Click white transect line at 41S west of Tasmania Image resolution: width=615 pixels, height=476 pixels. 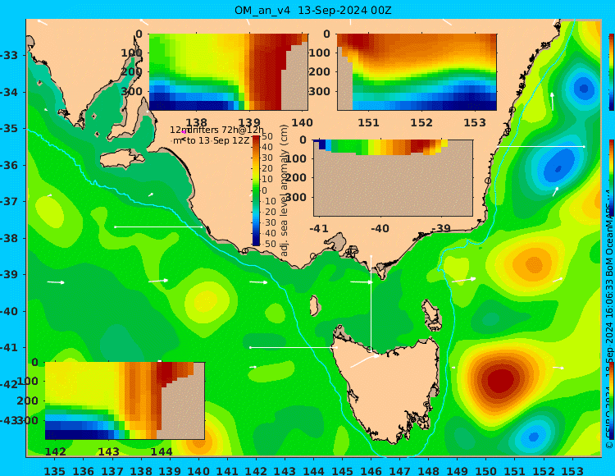click(x=294, y=347)
